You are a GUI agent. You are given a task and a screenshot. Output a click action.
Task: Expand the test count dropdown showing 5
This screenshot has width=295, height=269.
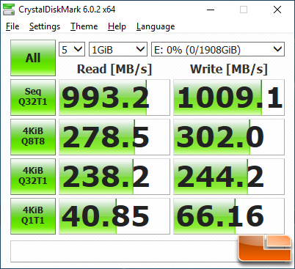tap(72, 49)
